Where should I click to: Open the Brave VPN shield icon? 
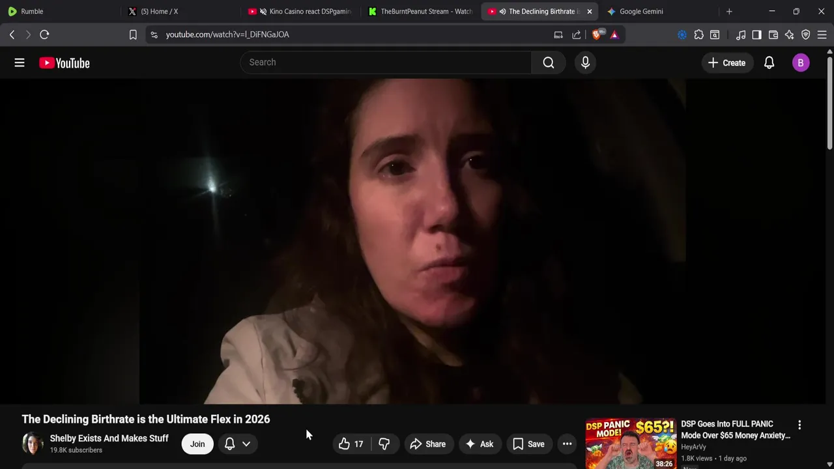(x=805, y=35)
